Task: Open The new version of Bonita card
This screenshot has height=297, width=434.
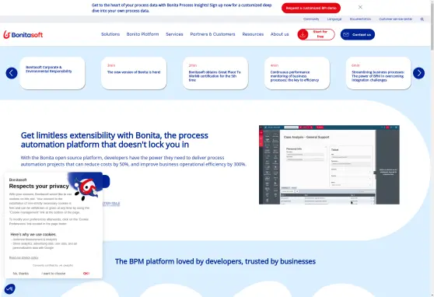Action: click(134, 73)
